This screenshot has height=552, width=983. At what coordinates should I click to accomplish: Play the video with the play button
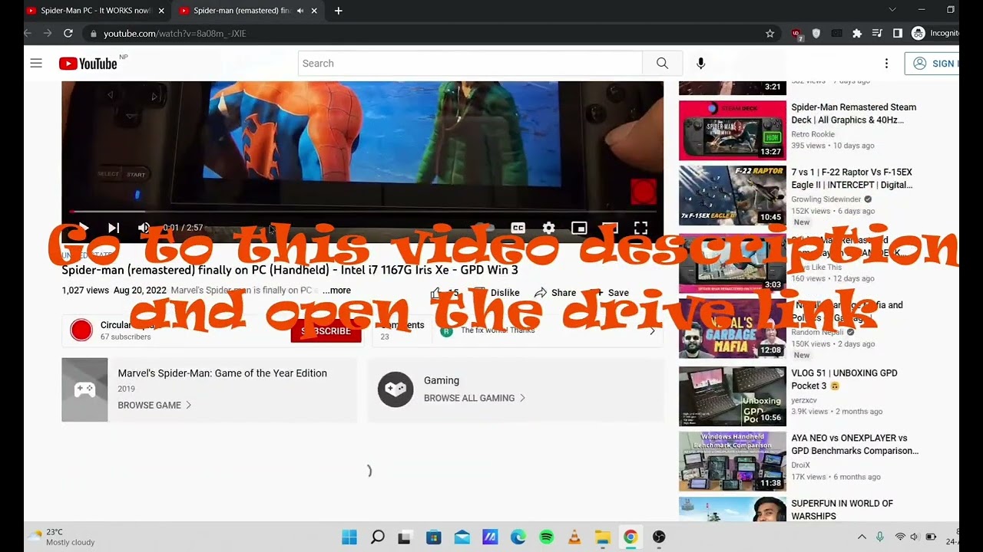83,228
